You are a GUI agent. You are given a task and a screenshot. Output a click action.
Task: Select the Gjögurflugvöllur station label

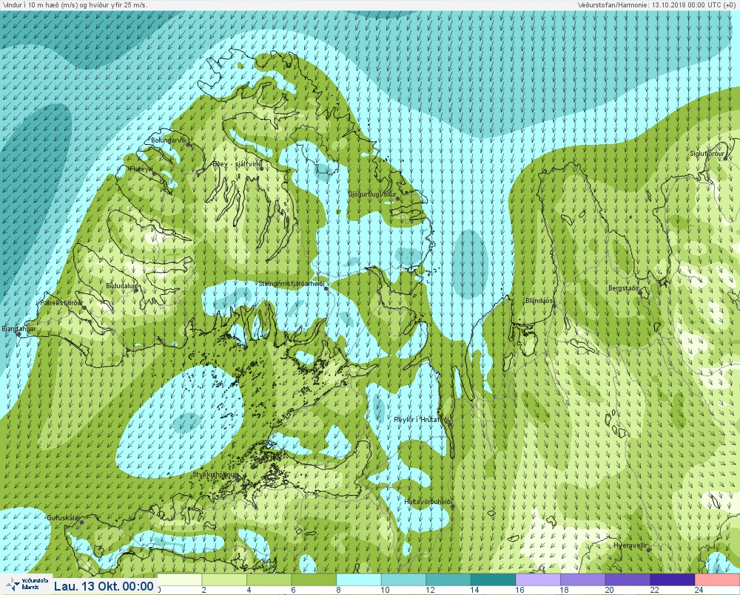[x=372, y=194]
